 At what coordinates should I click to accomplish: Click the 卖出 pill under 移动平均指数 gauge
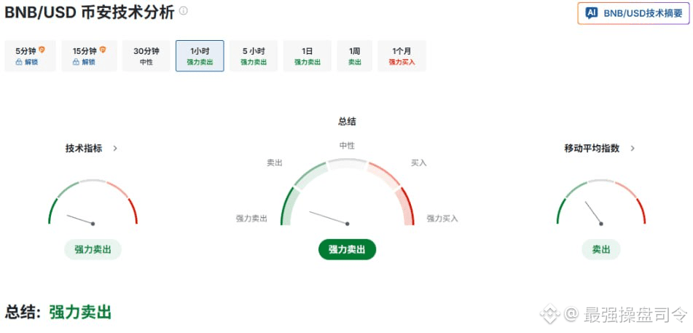(x=600, y=249)
